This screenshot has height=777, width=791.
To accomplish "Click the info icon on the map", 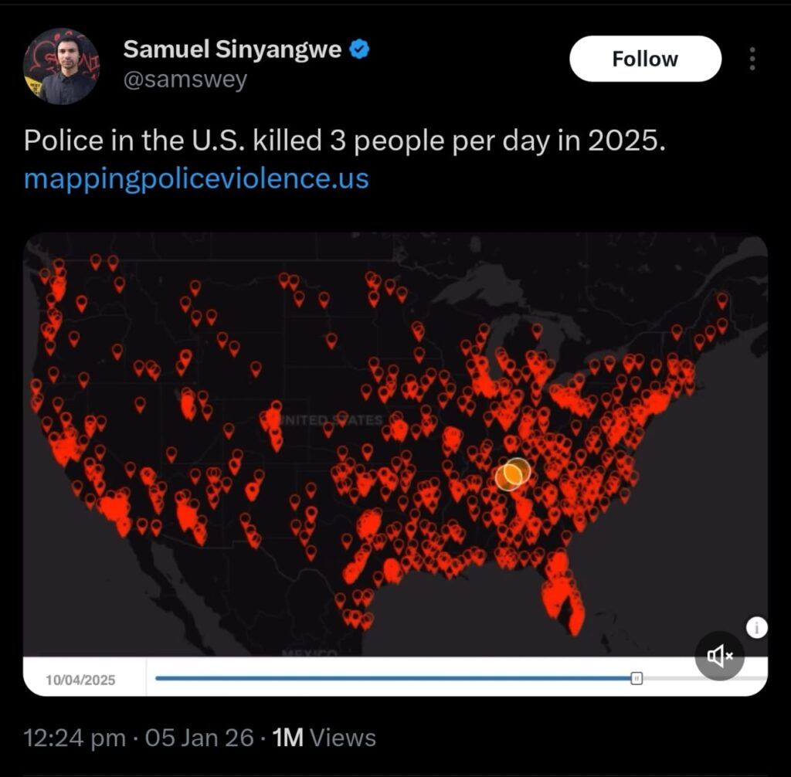I will 756,628.
